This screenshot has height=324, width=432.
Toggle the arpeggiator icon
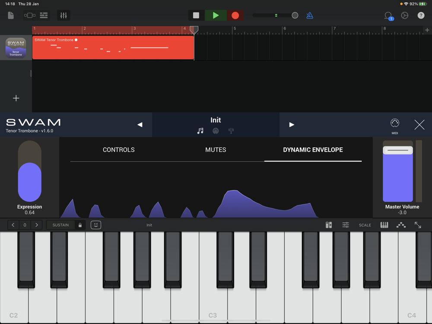401,225
